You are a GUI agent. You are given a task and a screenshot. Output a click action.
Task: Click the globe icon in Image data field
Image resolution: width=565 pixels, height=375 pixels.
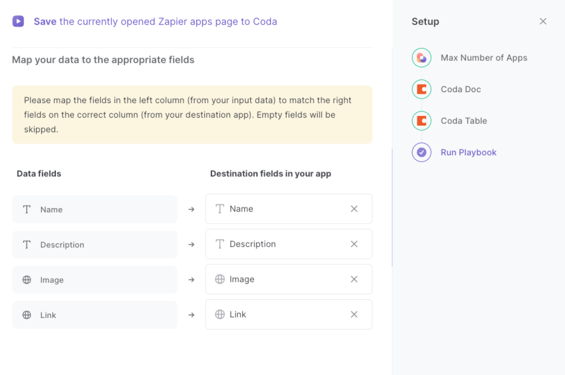pyautogui.click(x=27, y=280)
